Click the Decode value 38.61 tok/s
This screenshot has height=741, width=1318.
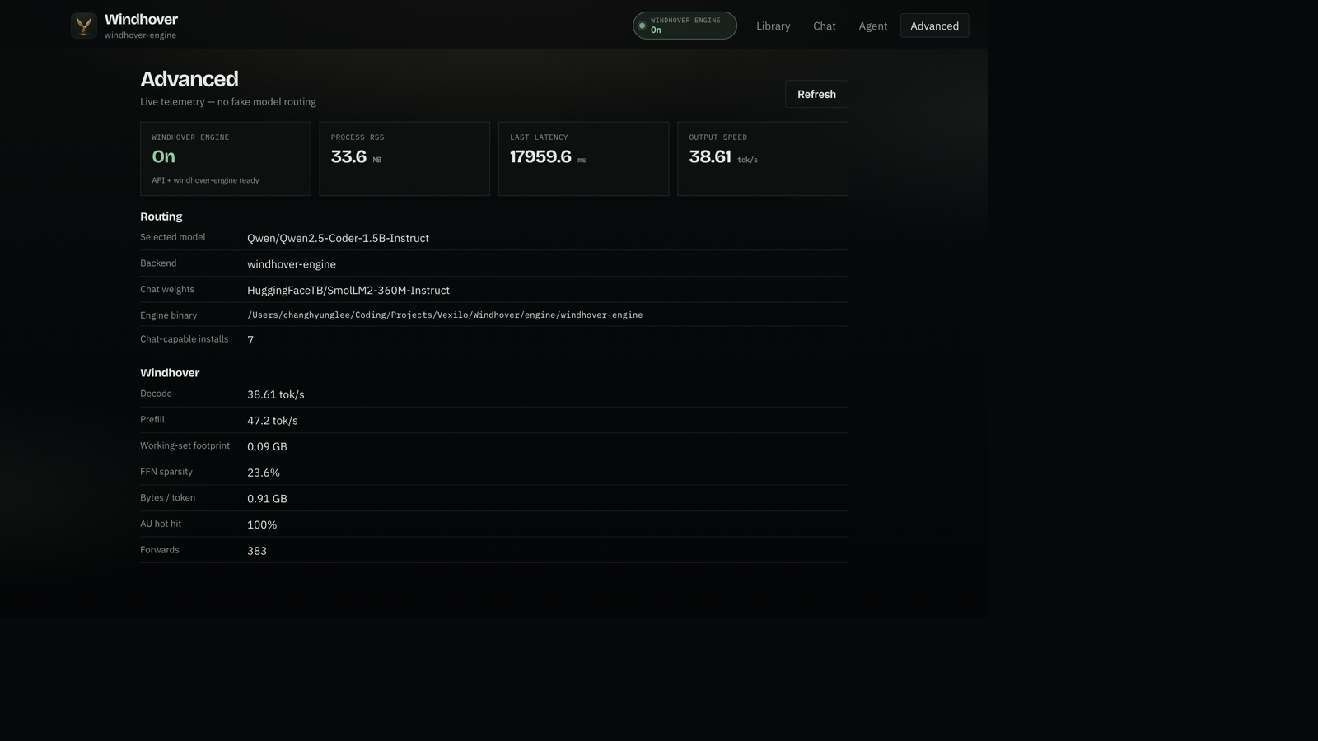[276, 394]
